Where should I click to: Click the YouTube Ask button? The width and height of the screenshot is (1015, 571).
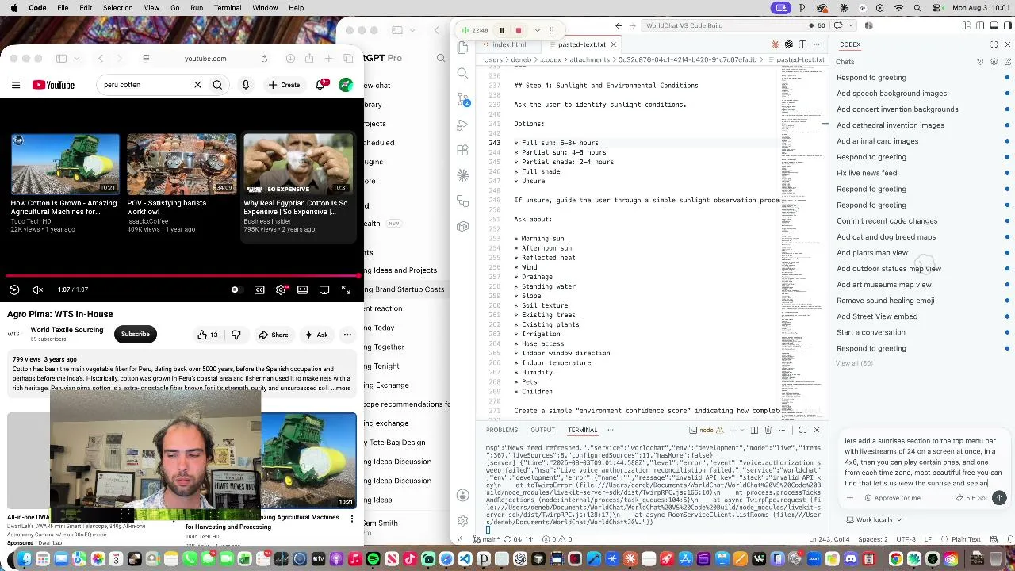[316, 335]
